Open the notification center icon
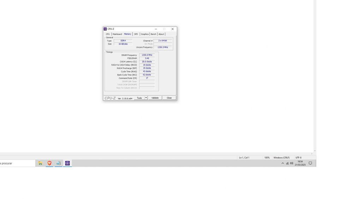This screenshot has height=199, width=353. click(x=310, y=163)
